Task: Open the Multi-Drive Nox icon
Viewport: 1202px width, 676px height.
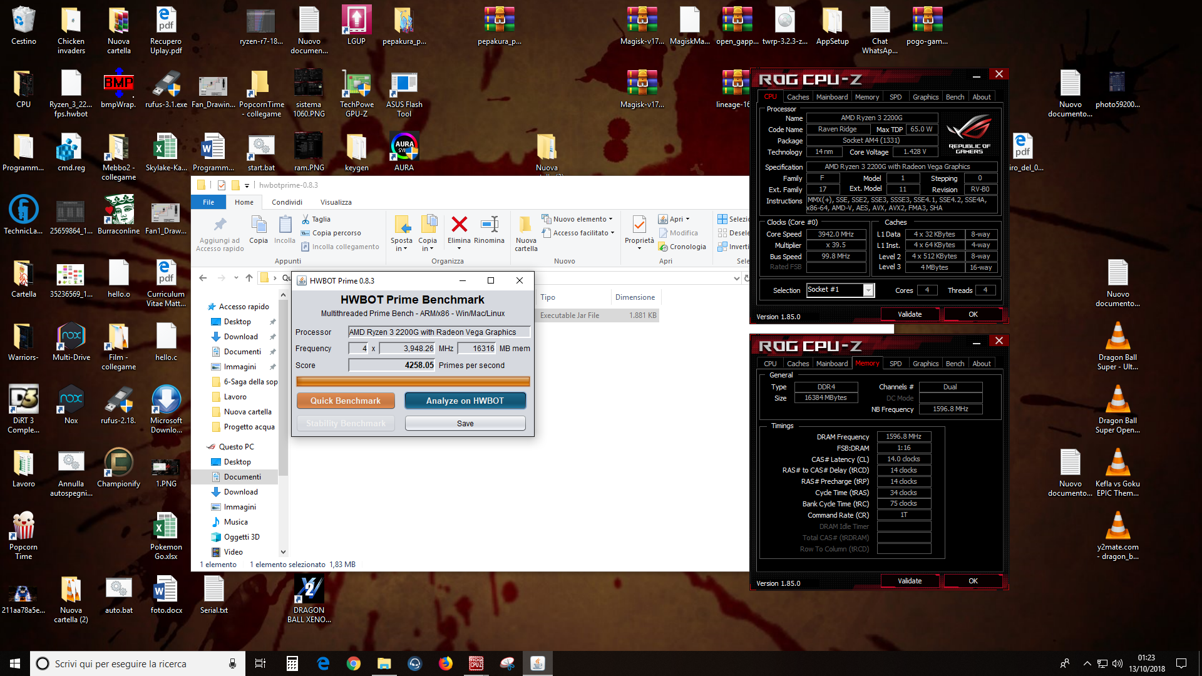Action: 71,342
